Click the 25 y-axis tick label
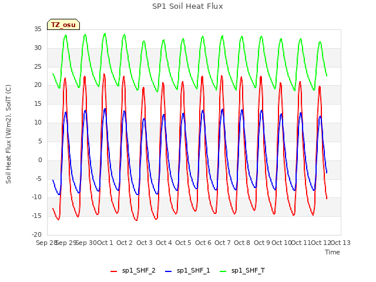 coord(38,66)
